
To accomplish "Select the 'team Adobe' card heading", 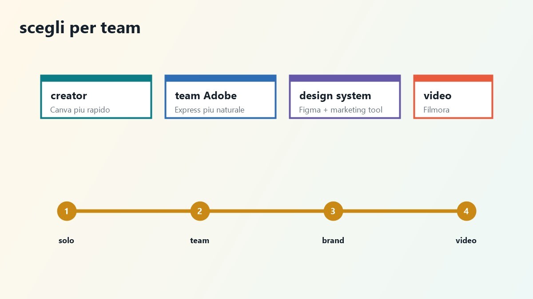I will (206, 96).
